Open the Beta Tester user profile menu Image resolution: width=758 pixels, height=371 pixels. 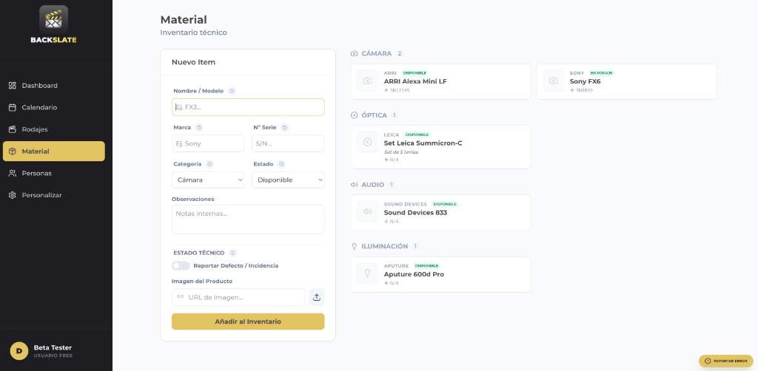pos(53,350)
